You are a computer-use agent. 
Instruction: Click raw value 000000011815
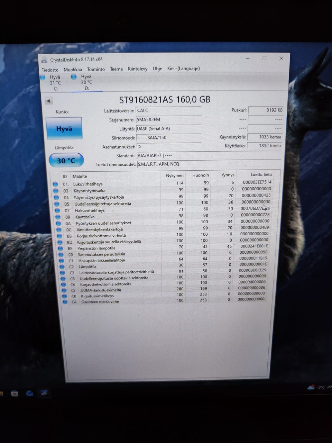(x=253, y=258)
